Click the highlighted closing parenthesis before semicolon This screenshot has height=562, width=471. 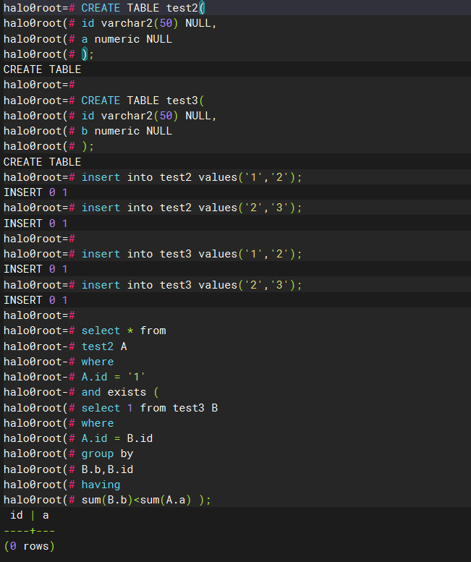pos(85,54)
